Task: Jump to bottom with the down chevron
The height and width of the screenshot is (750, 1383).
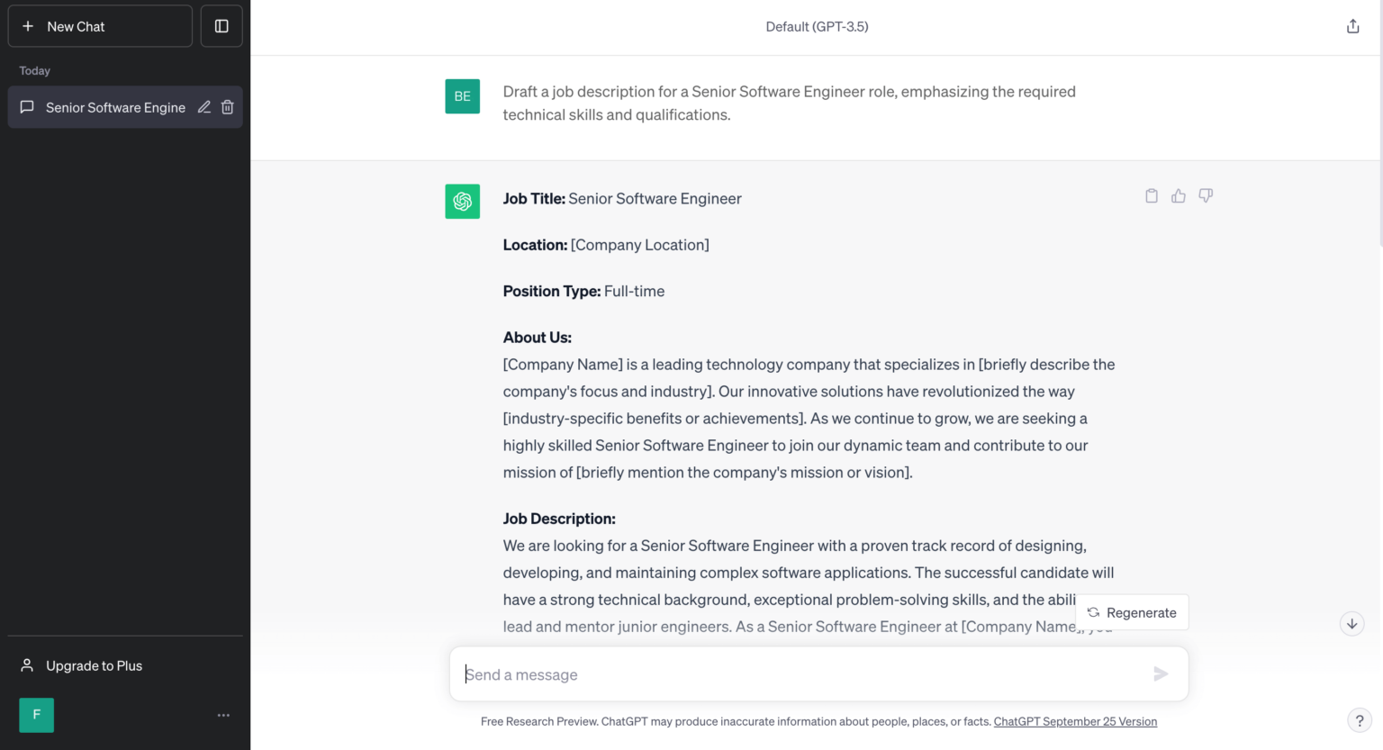Action: pos(1351,623)
